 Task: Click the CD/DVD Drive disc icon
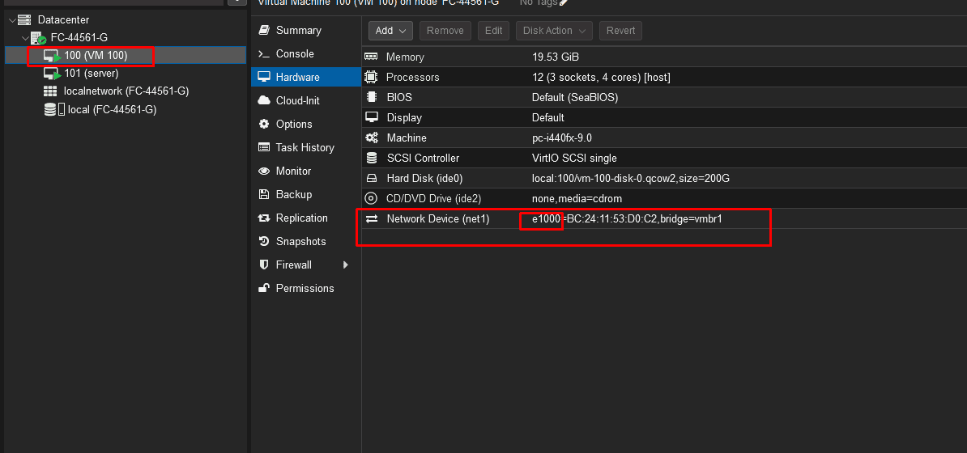coord(371,198)
